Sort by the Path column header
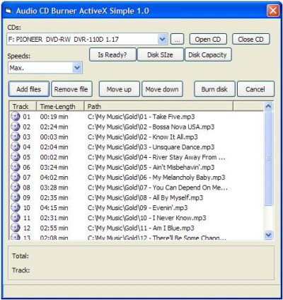Screen dimensions: 283x300 158,106
